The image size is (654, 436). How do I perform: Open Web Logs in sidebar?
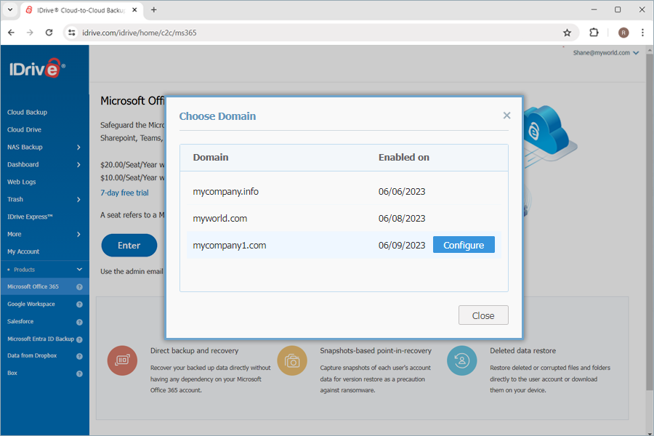tap(21, 182)
